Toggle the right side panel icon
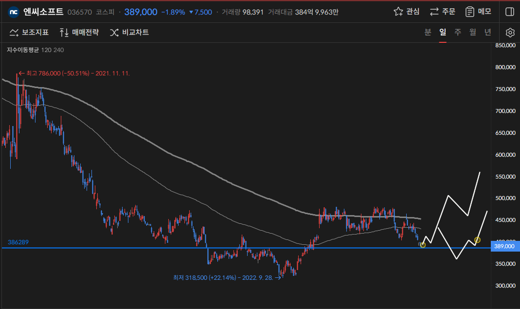 coord(510,12)
